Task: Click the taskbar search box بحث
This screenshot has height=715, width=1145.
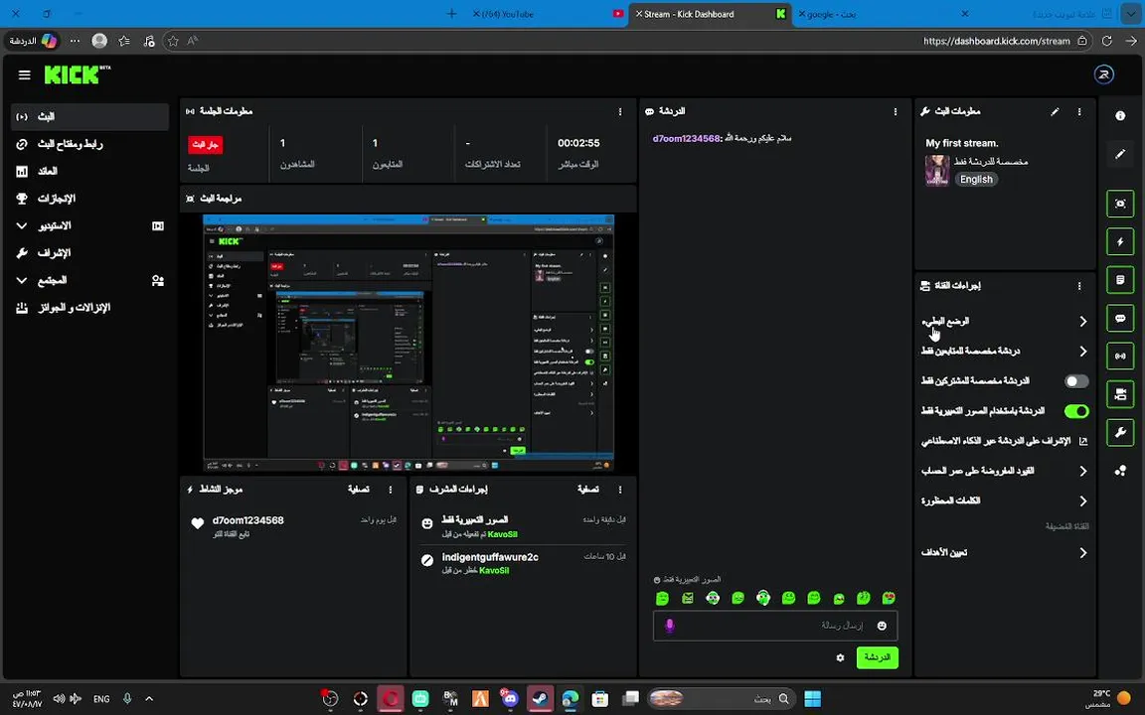Action: coord(722,699)
